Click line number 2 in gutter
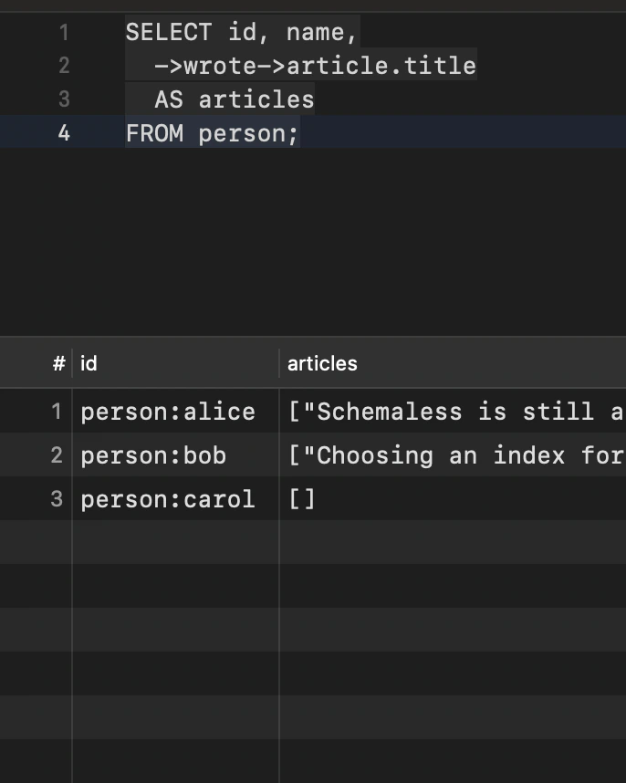Viewport: 626px width, 783px height. click(64, 66)
